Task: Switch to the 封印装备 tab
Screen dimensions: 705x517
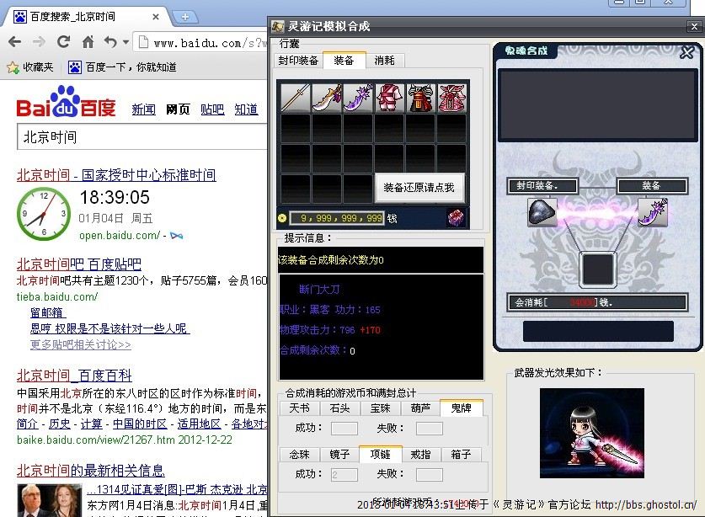Action: point(298,61)
